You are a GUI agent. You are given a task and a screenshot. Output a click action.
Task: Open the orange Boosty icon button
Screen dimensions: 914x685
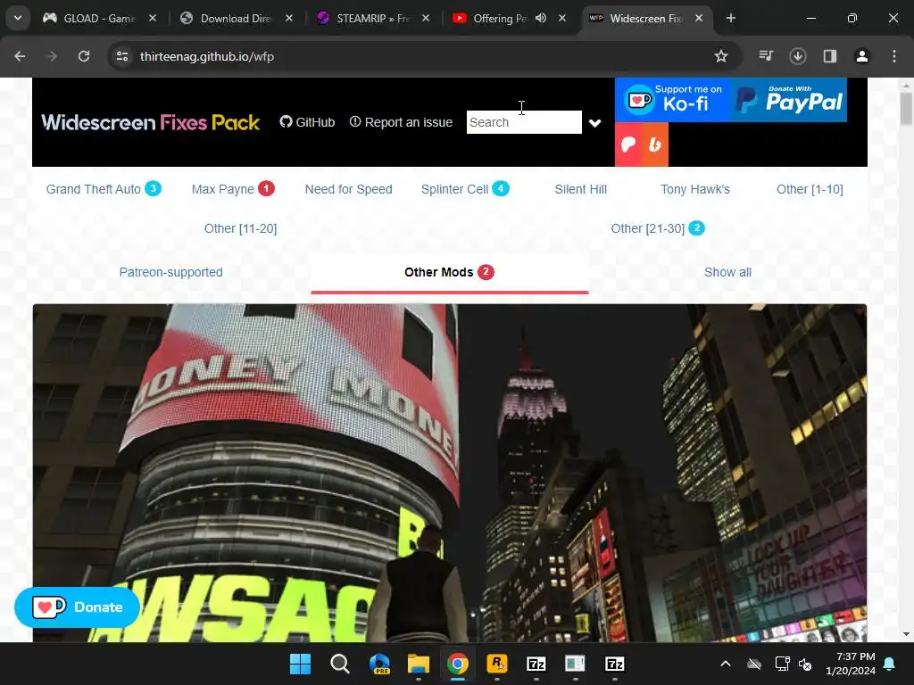[x=655, y=144]
